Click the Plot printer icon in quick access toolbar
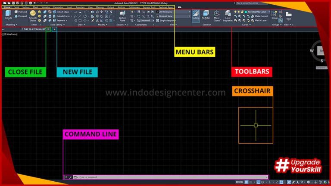The image size is (331, 186). (31, 3)
